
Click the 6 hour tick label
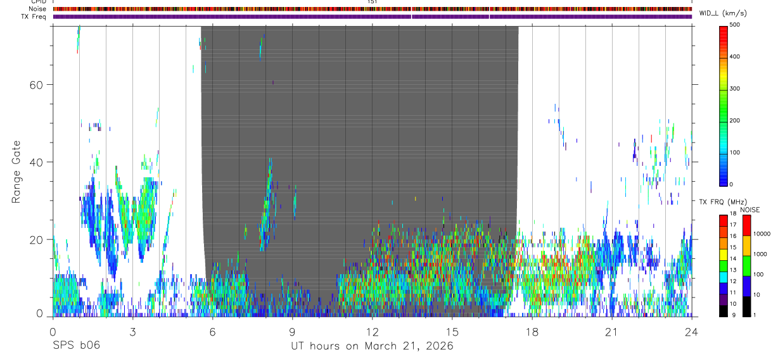pyautogui.click(x=212, y=331)
